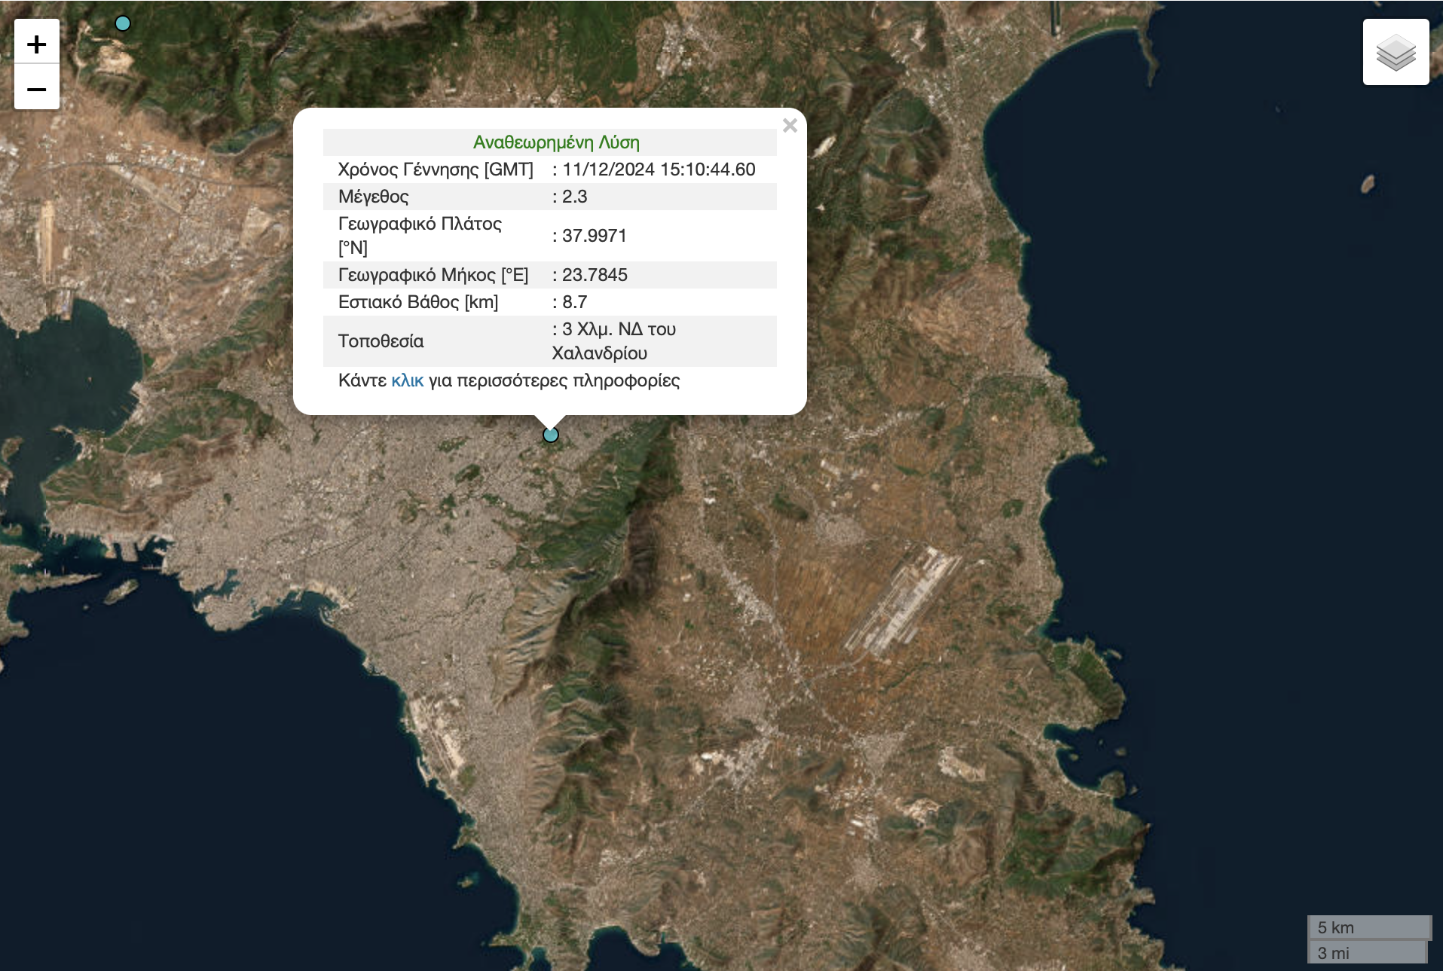This screenshot has height=971, width=1443.
Task: Click the earthquake marker beneath the popup
Action: (x=551, y=435)
